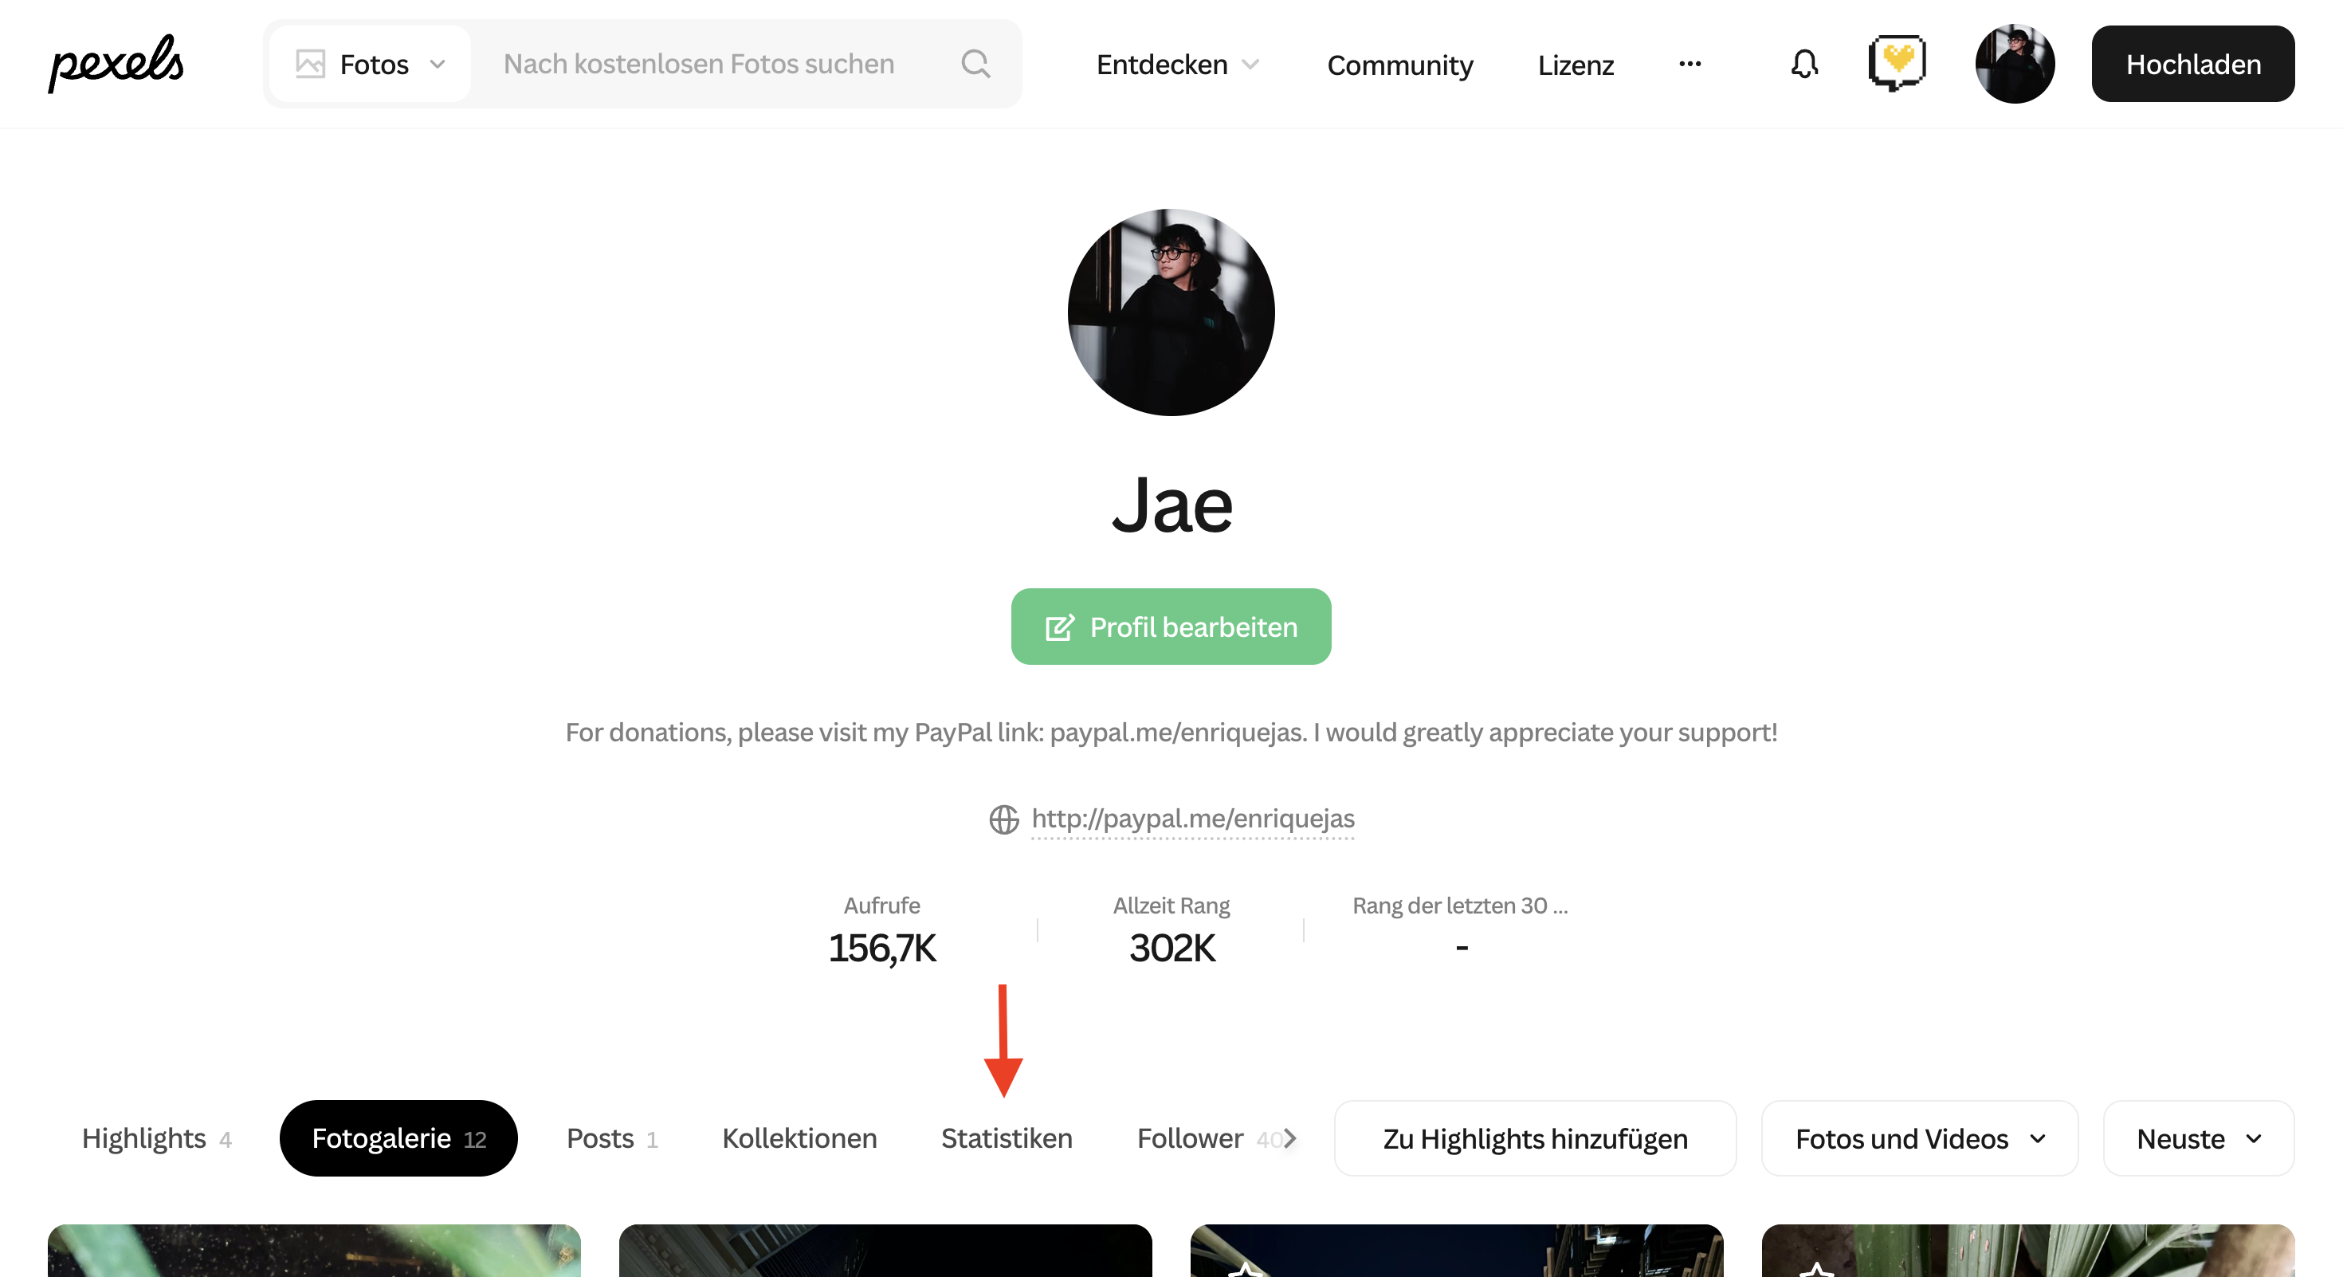Click the globe icon beside PayPal link
Image resolution: width=2343 pixels, height=1277 pixels.
[x=1003, y=819]
